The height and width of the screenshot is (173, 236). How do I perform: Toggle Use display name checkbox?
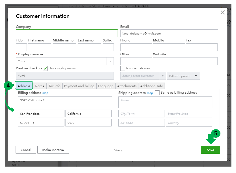(x=45, y=68)
